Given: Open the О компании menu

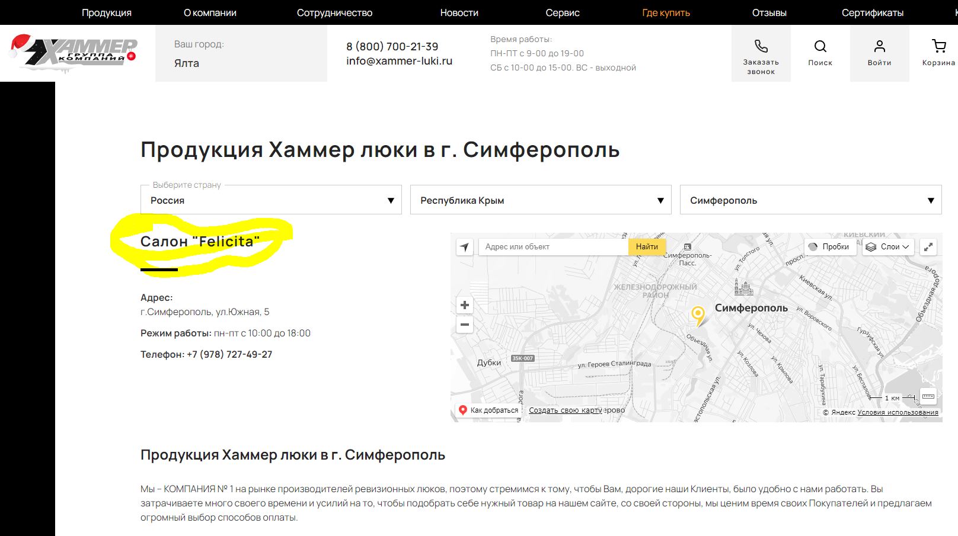Looking at the screenshot, I should tap(210, 12).
